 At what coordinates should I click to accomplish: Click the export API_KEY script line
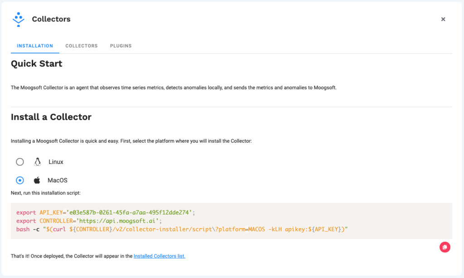[x=106, y=213]
